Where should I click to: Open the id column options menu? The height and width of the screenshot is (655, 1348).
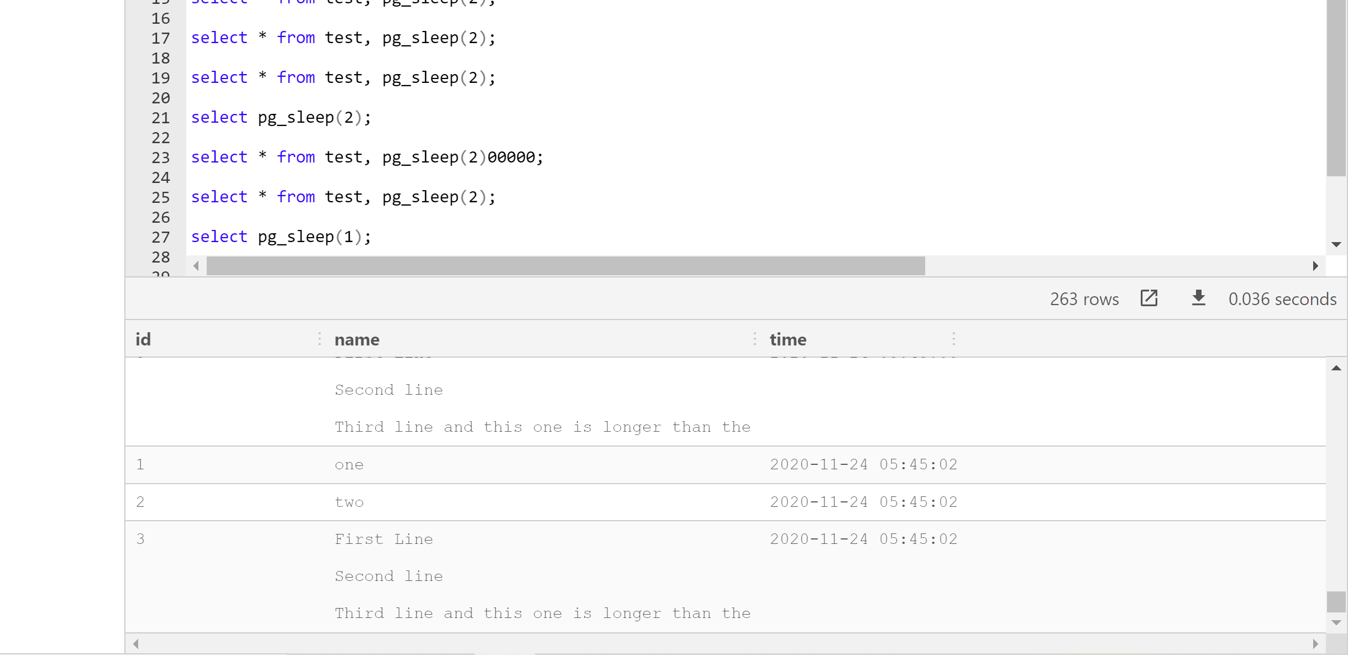320,339
